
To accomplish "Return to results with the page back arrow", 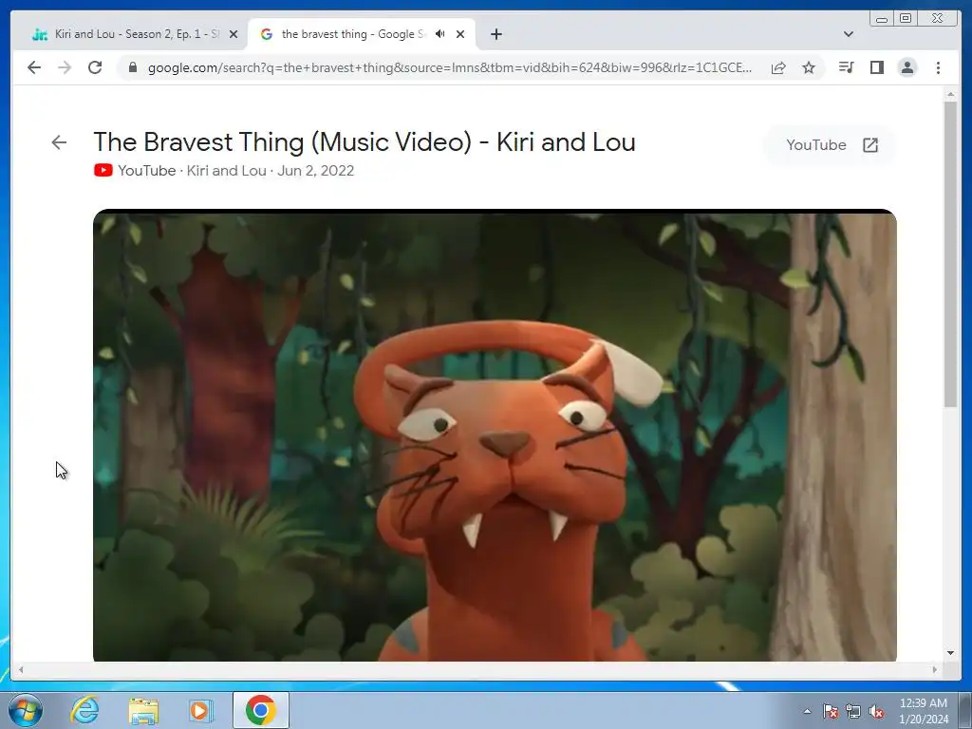I will [x=59, y=142].
